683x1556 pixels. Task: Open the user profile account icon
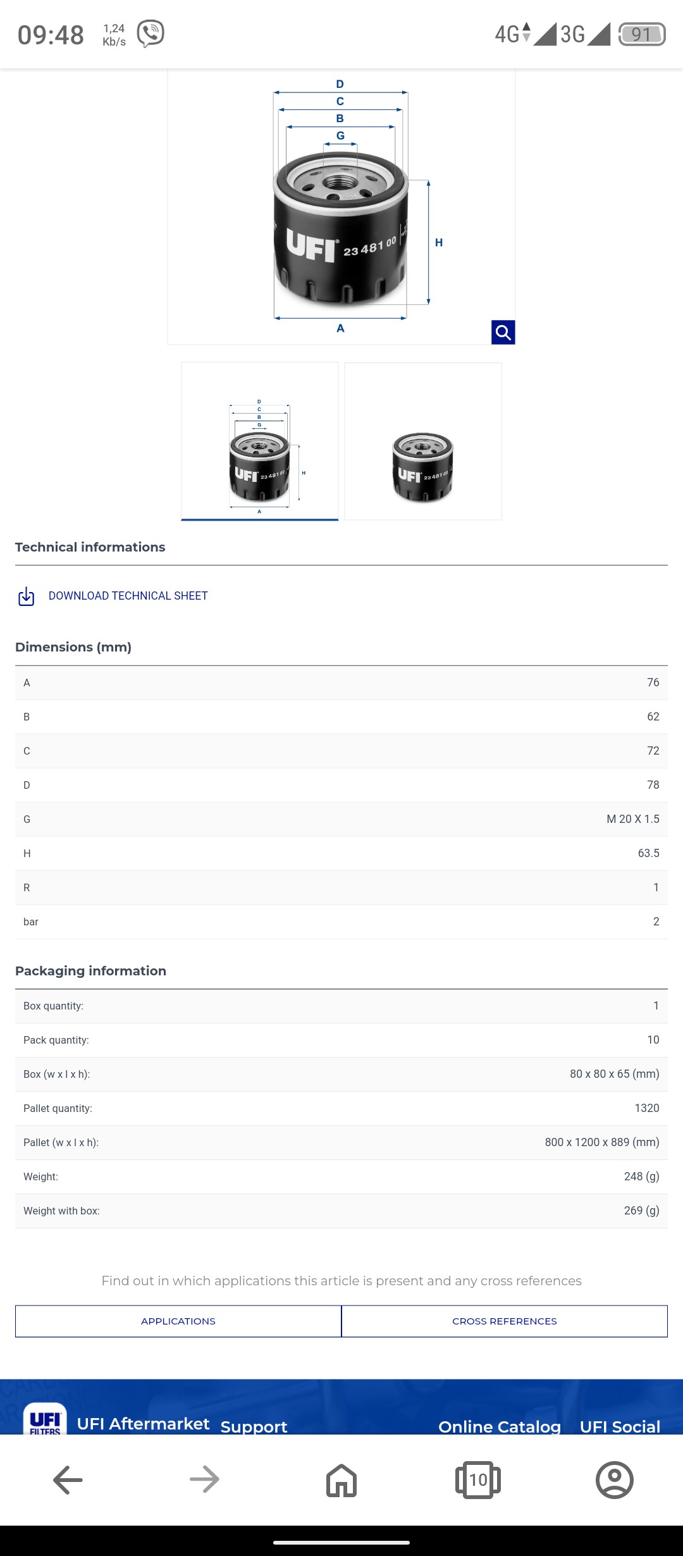coord(615,1479)
